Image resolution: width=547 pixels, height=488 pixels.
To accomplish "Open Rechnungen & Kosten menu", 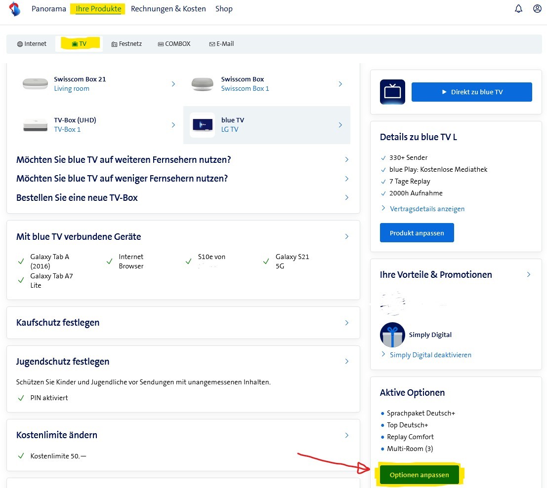I will pos(168,9).
